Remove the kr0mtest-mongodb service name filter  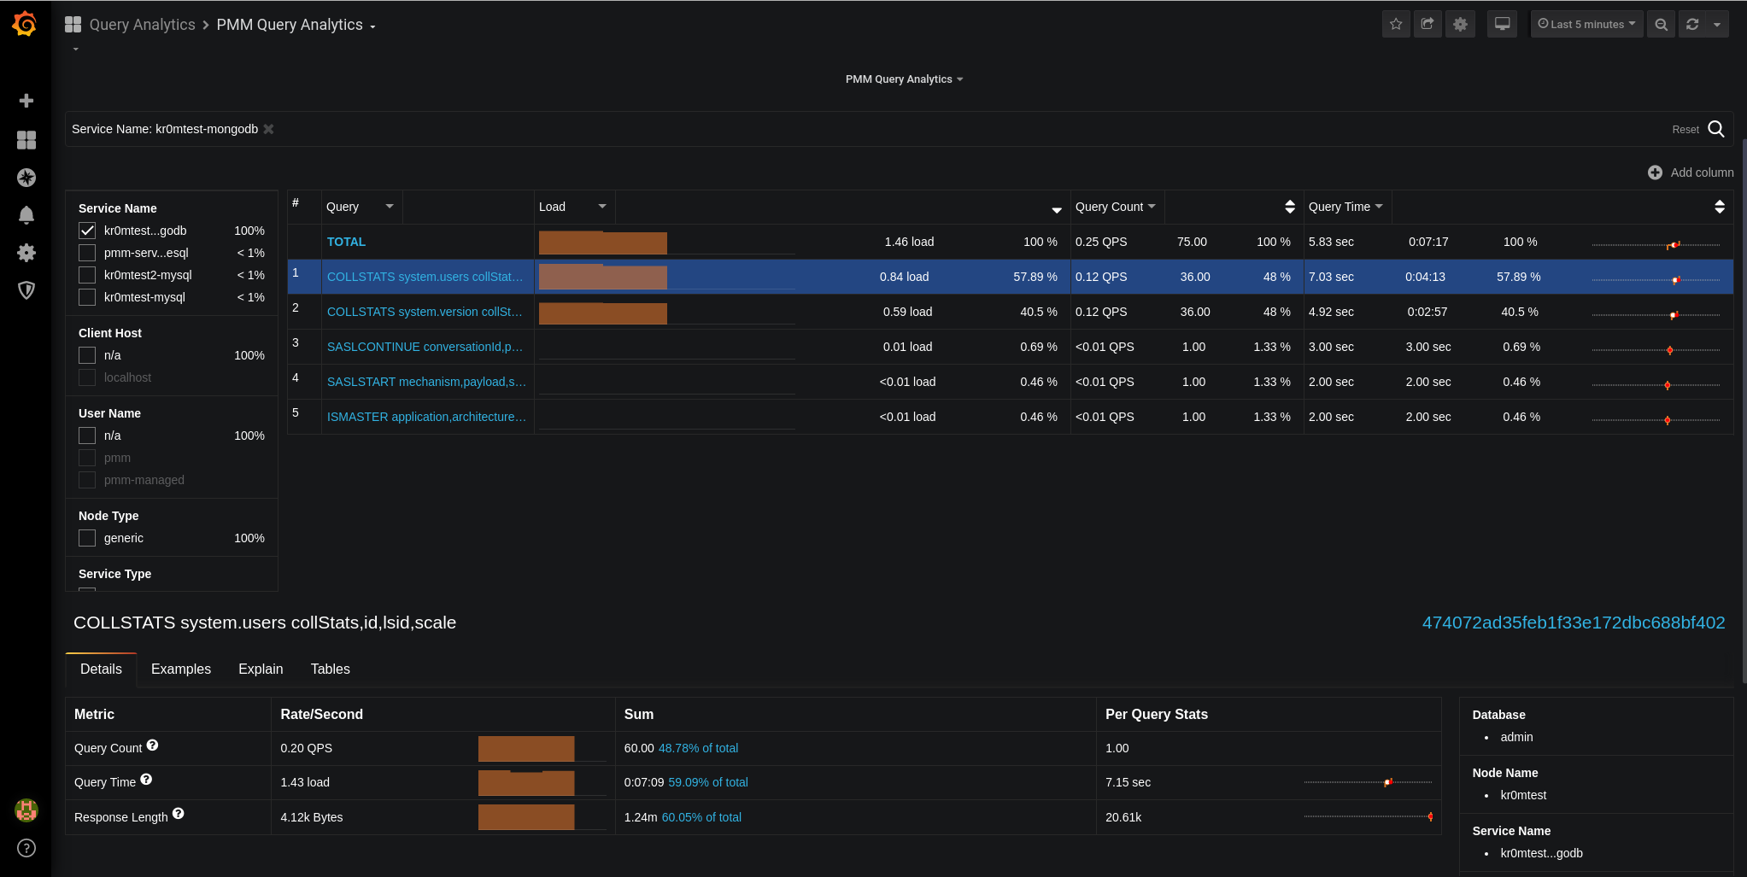tap(268, 129)
